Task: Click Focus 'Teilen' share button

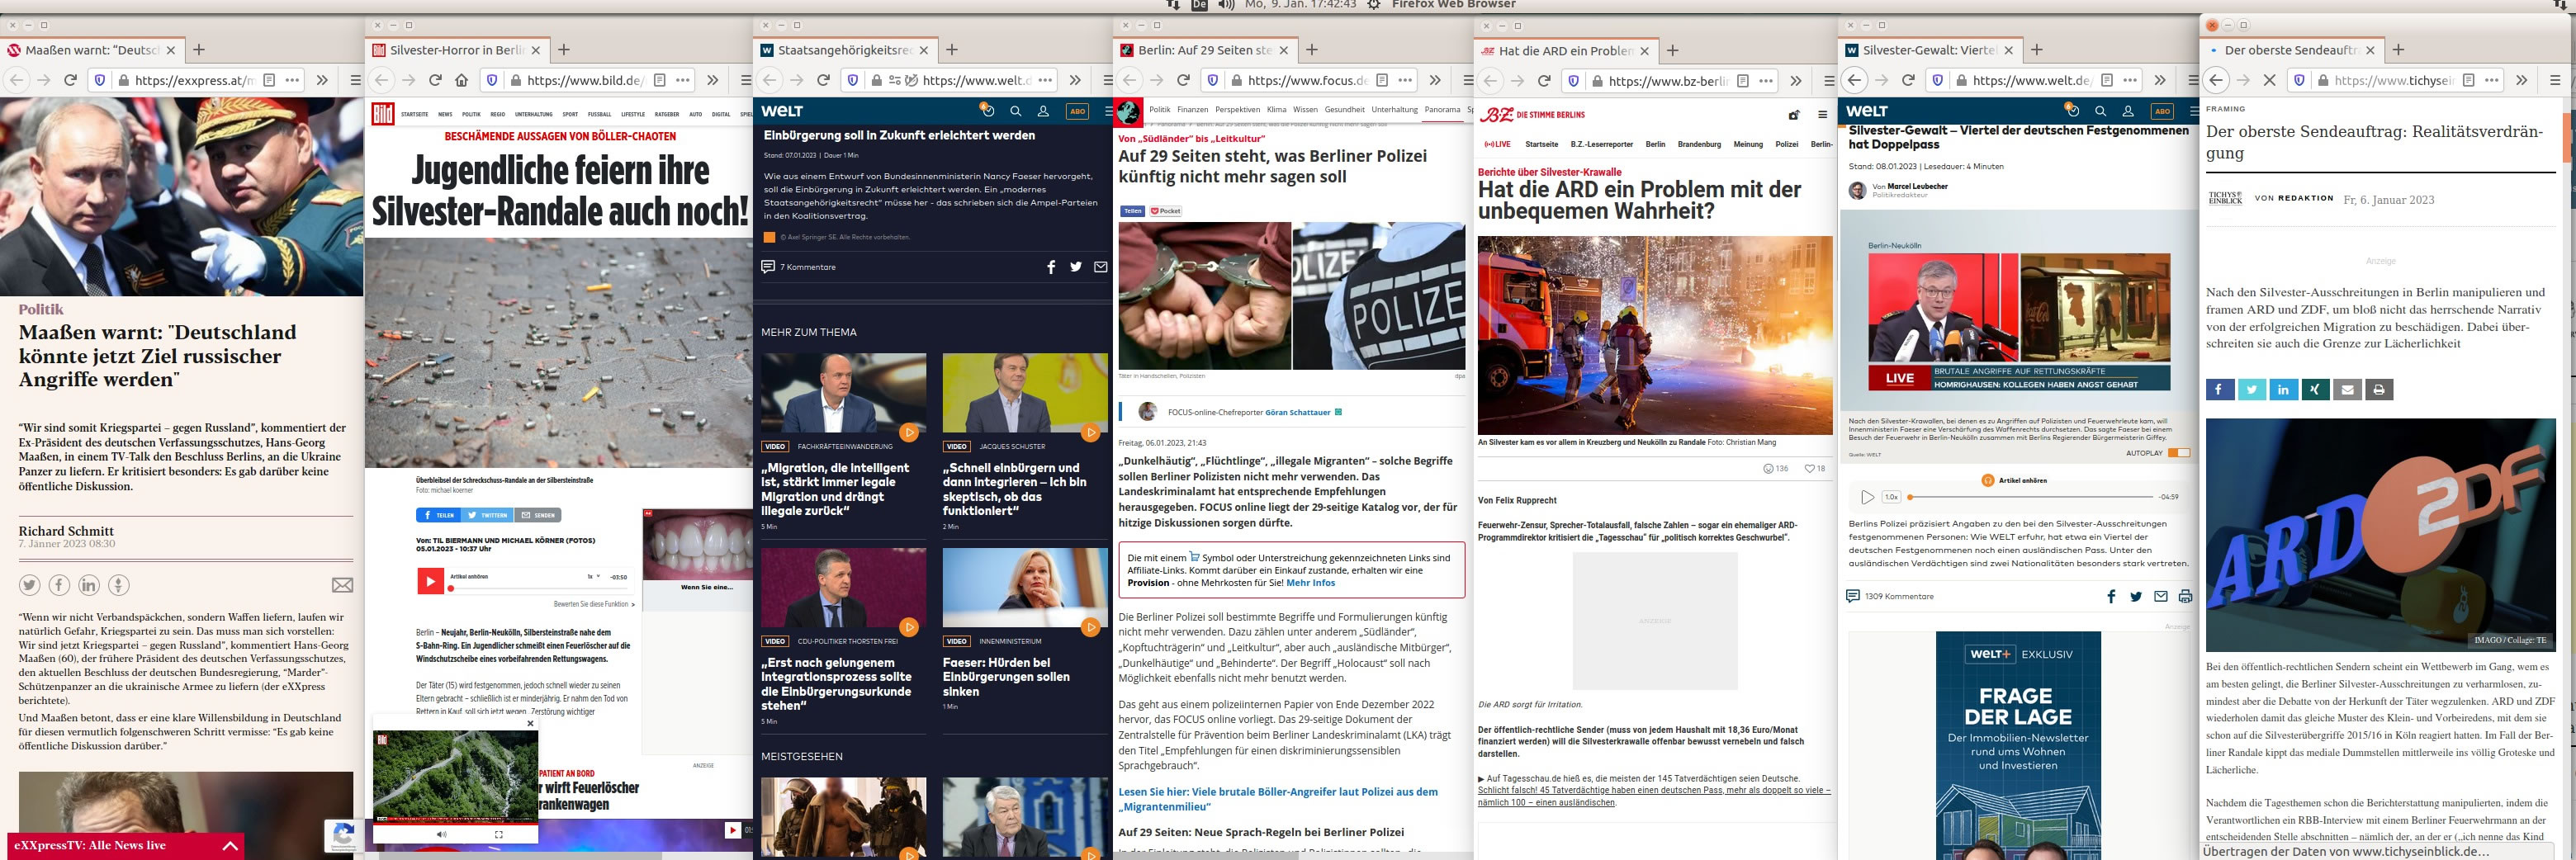Action: tap(1132, 211)
